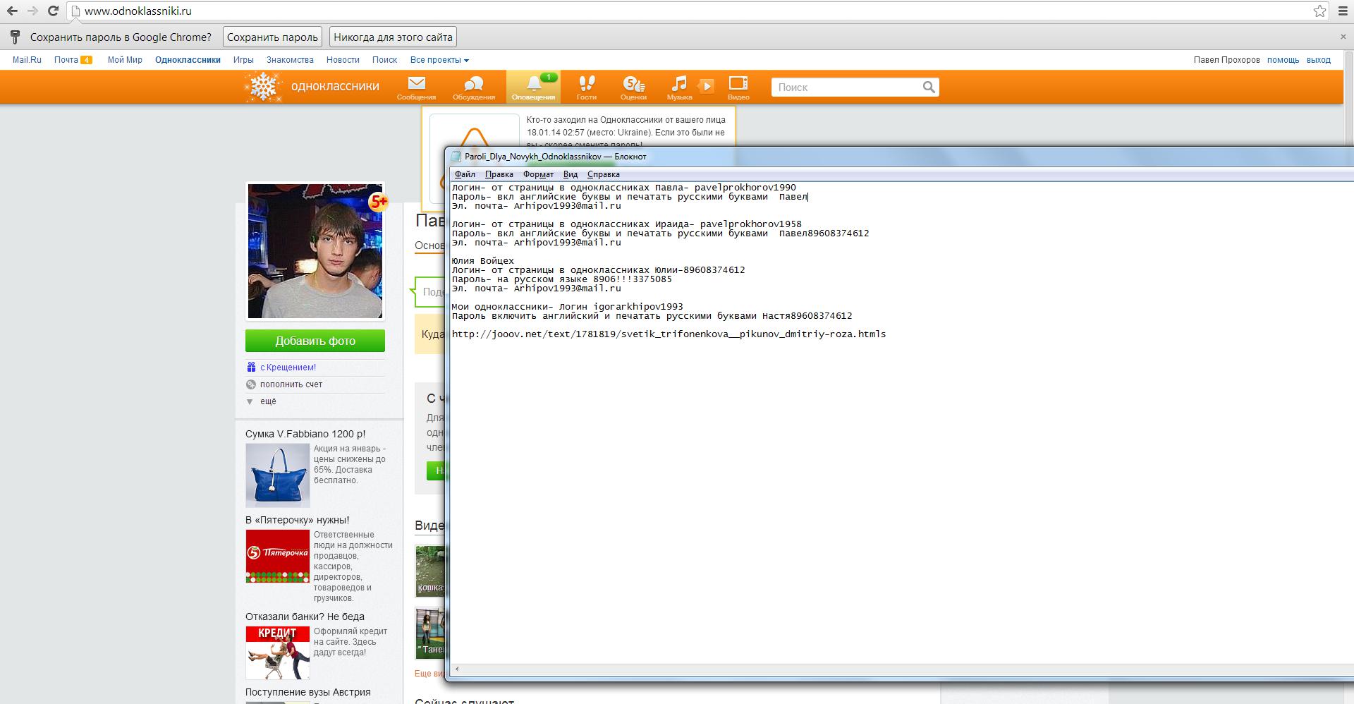Click the С Крещением! link

tap(288, 368)
